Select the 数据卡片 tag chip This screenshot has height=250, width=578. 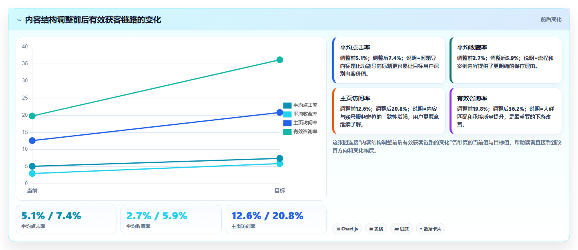[x=430, y=229]
